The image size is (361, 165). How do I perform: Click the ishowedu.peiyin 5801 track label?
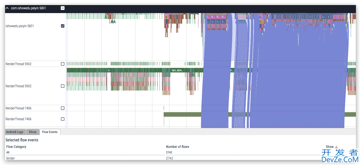pyautogui.click(x=20, y=26)
